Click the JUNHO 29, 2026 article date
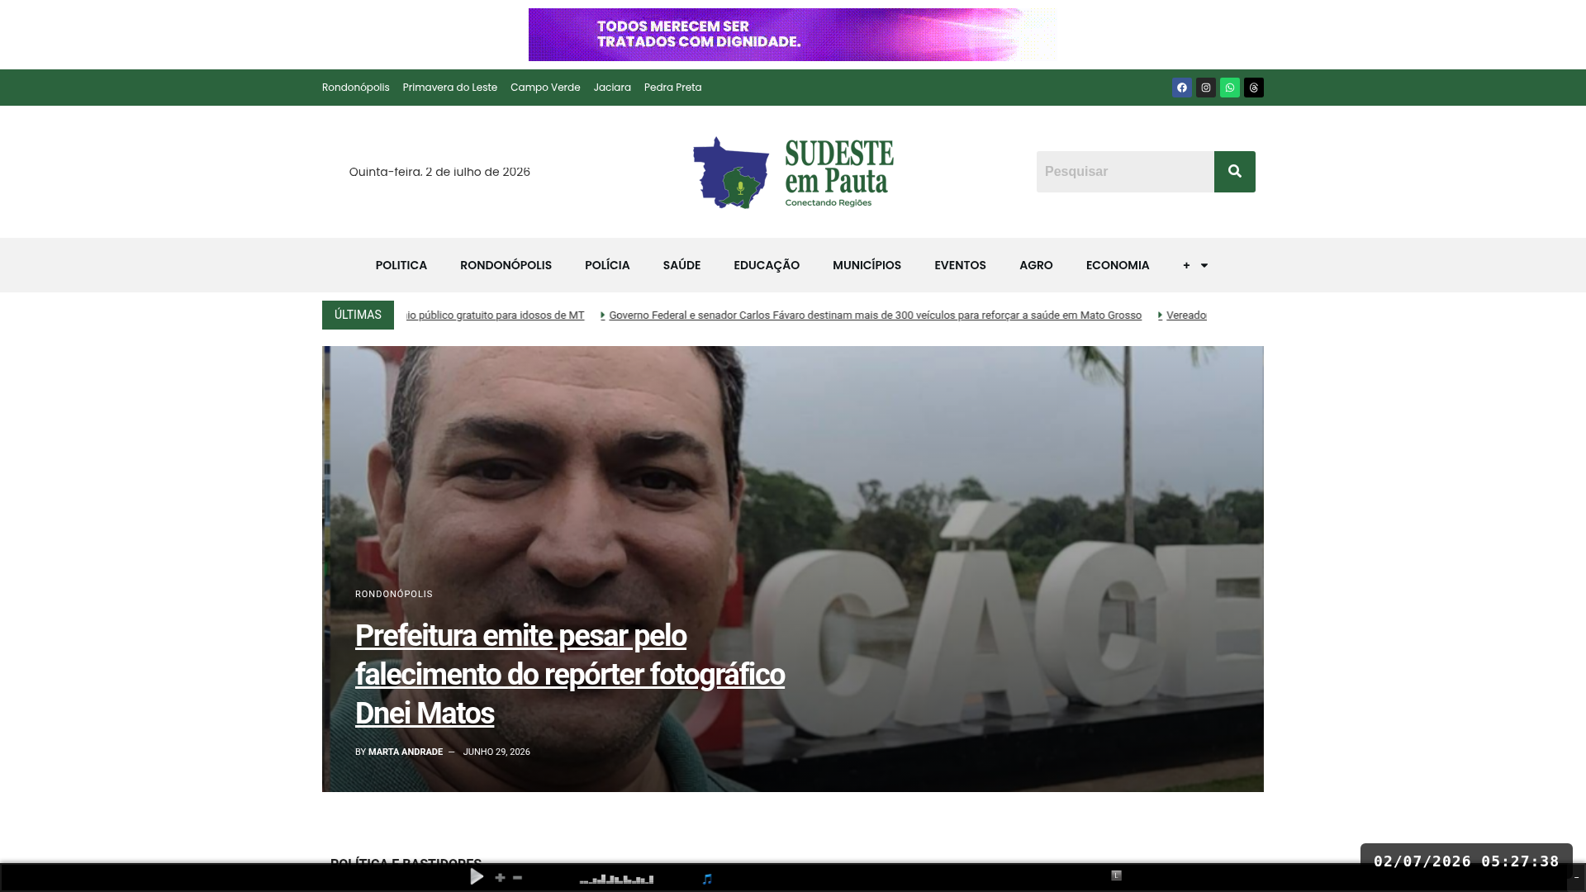This screenshot has width=1586, height=892. (x=496, y=752)
